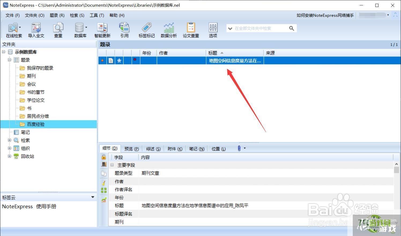This screenshot has width=401, height=236.
Task: Click the orange dot unread marker in record row
Action: [x=102, y=61]
